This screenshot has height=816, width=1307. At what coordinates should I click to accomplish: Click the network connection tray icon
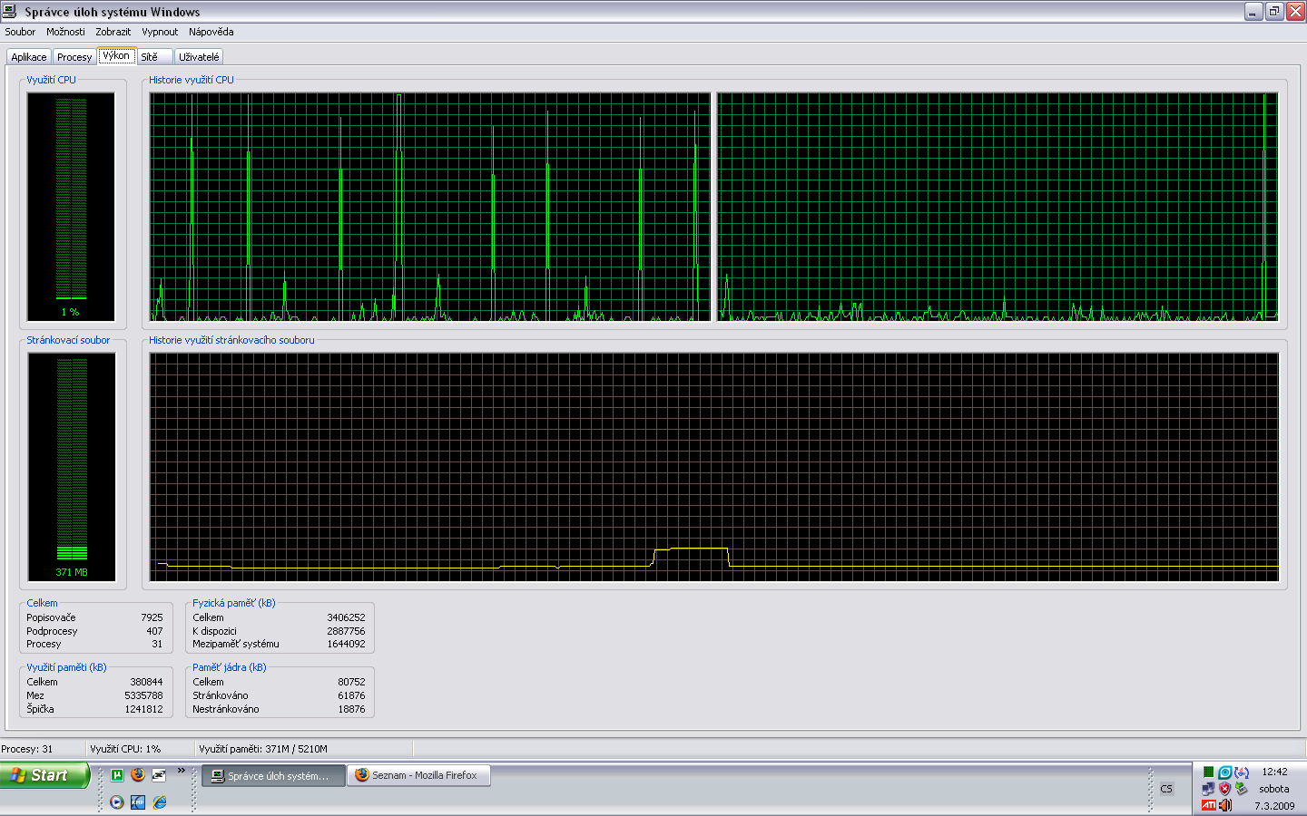[1208, 789]
